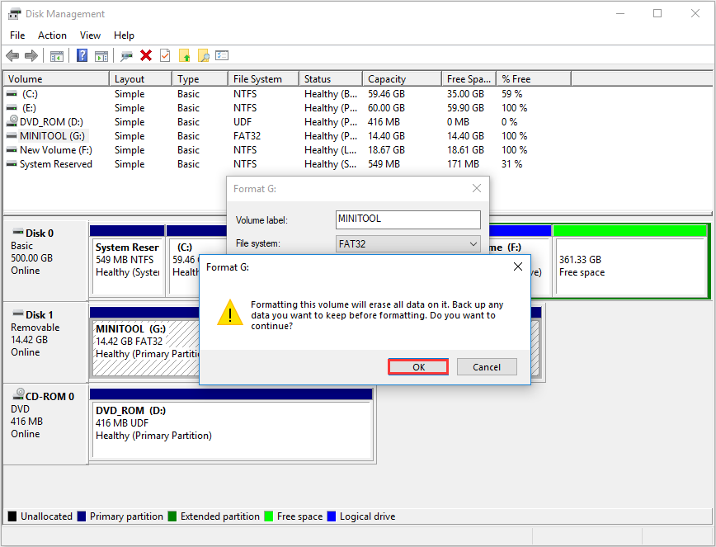Click the green Free space legend swatch
The image size is (716, 547).
point(267,516)
